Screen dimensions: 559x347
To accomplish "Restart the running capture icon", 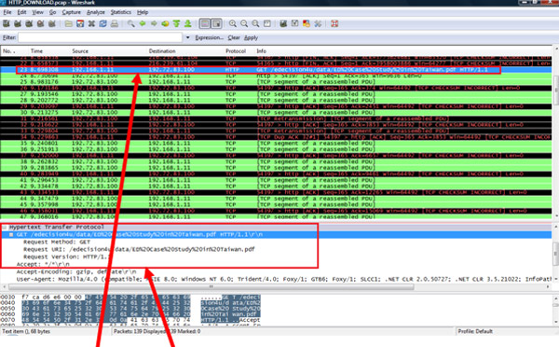I will point(51,24).
